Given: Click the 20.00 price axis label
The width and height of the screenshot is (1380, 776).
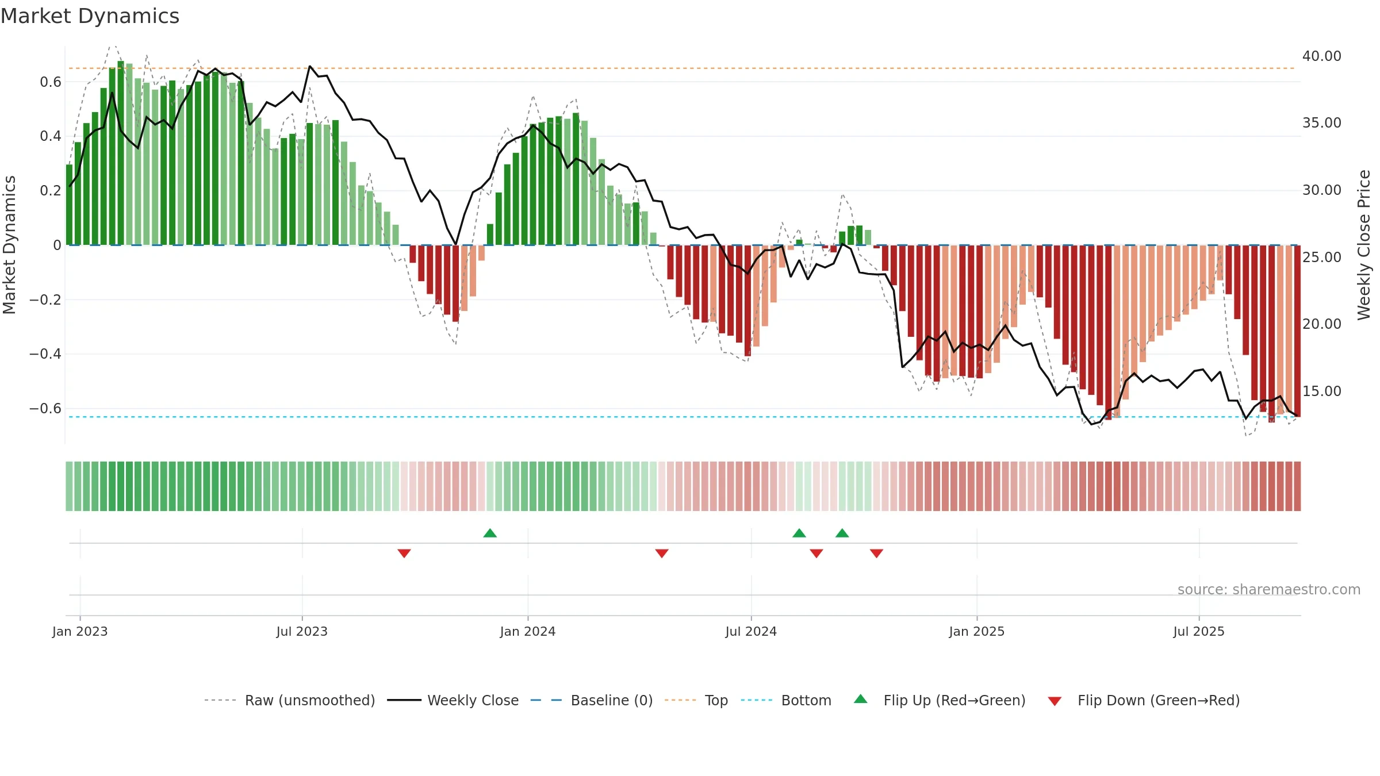Looking at the screenshot, I should point(1322,324).
